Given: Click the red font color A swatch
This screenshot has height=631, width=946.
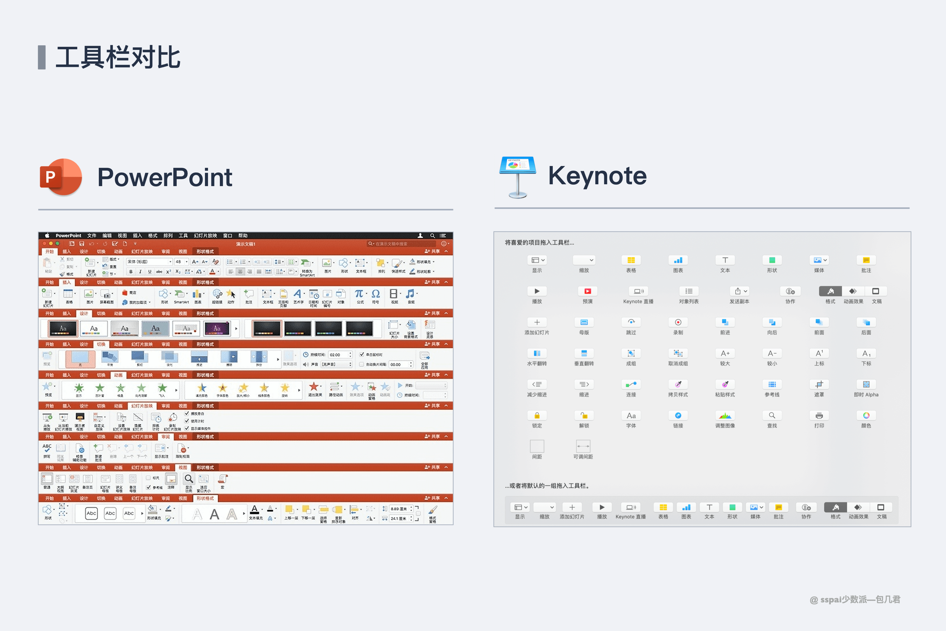Looking at the screenshot, I should coord(213,272).
